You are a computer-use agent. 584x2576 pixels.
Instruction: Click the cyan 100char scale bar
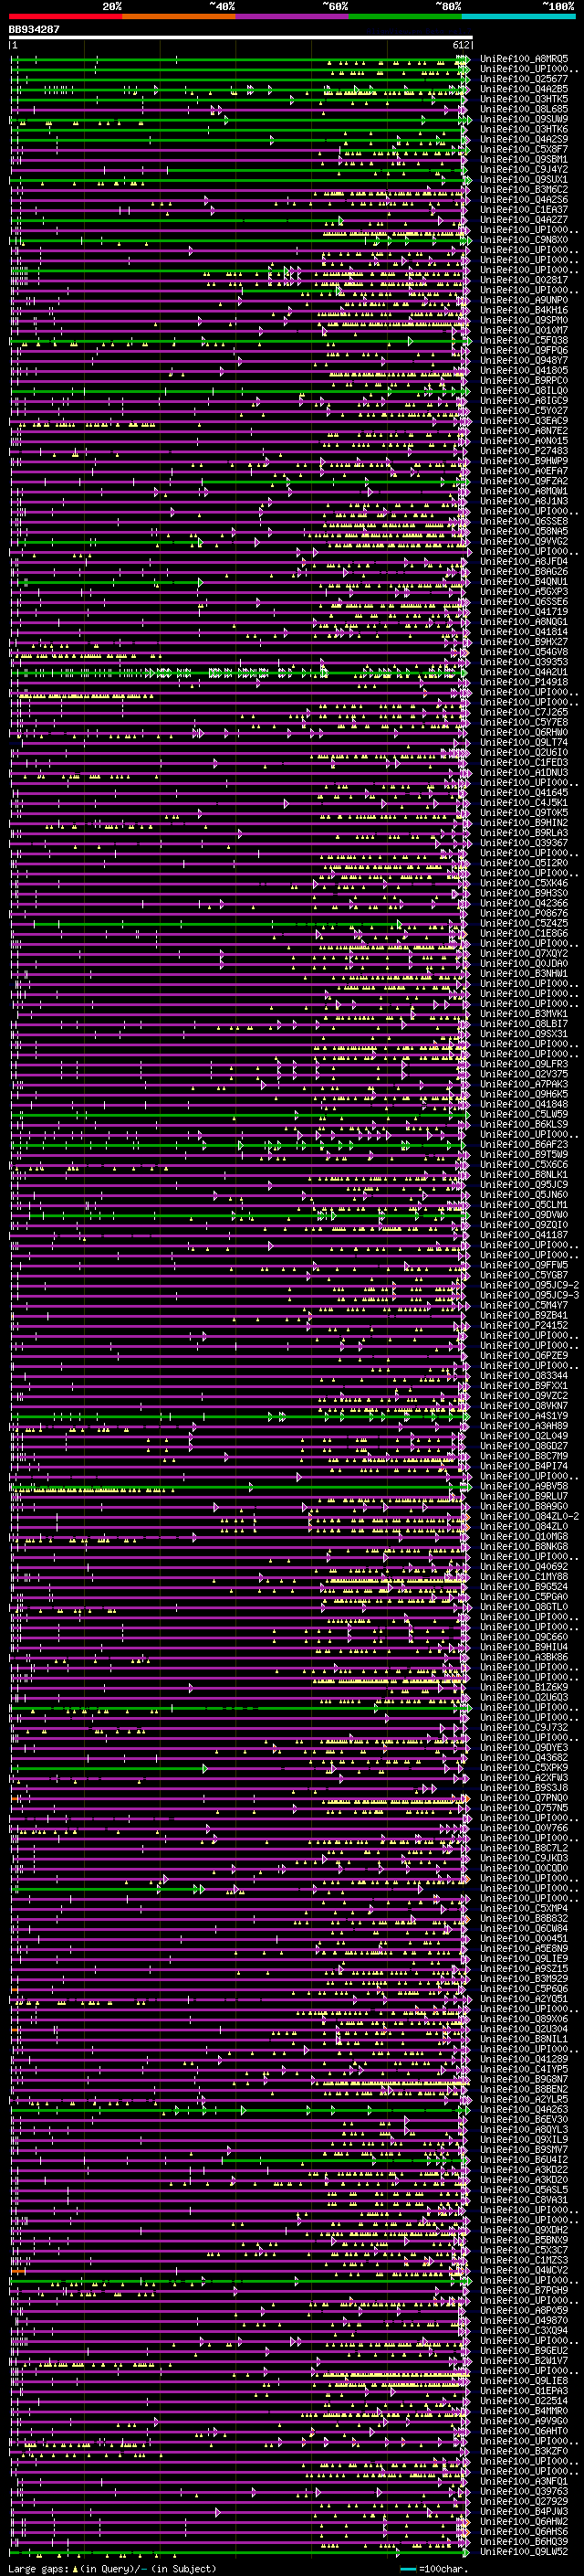click(408, 2569)
